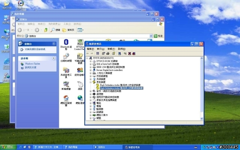
Task: Click the Properties toolbar icon in 裝置管理員
Action: click(103, 53)
